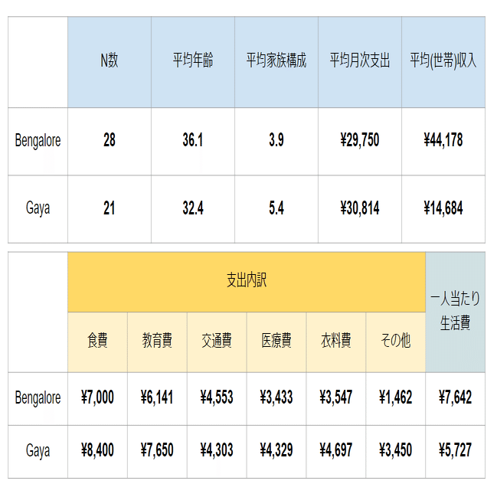The image size is (497, 497).
Task: Select food cost ¥7,000
Action: (x=97, y=397)
